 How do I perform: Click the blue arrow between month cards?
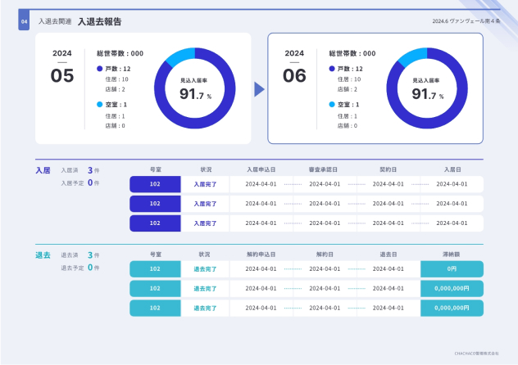pyautogui.click(x=259, y=89)
